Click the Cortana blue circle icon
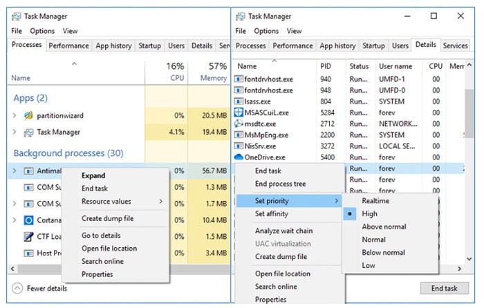Viewport: 484px width, 308px height. coord(28,220)
